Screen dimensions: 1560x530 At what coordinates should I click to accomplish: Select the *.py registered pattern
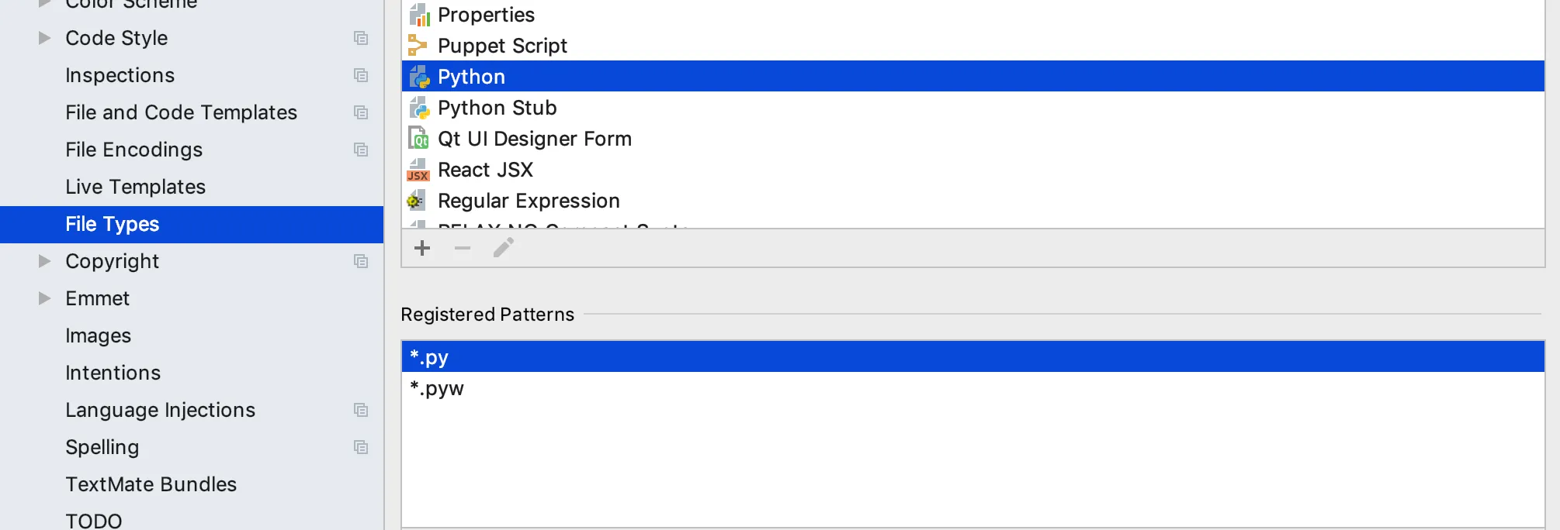(429, 357)
